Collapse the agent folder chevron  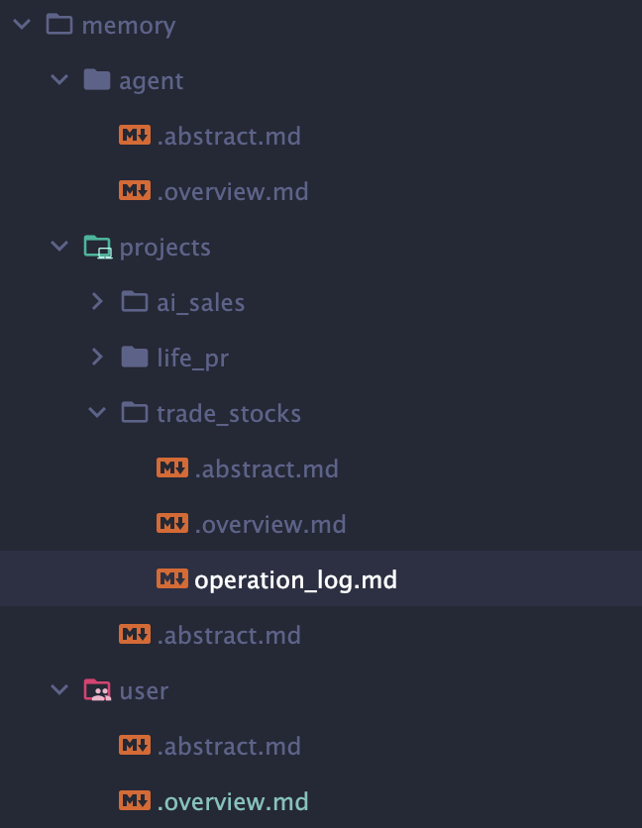(59, 80)
